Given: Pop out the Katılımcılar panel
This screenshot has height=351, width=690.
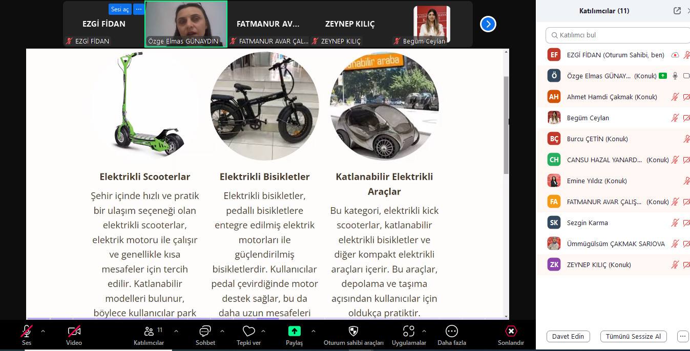Looking at the screenshot, I should click(x=677, y=11).
